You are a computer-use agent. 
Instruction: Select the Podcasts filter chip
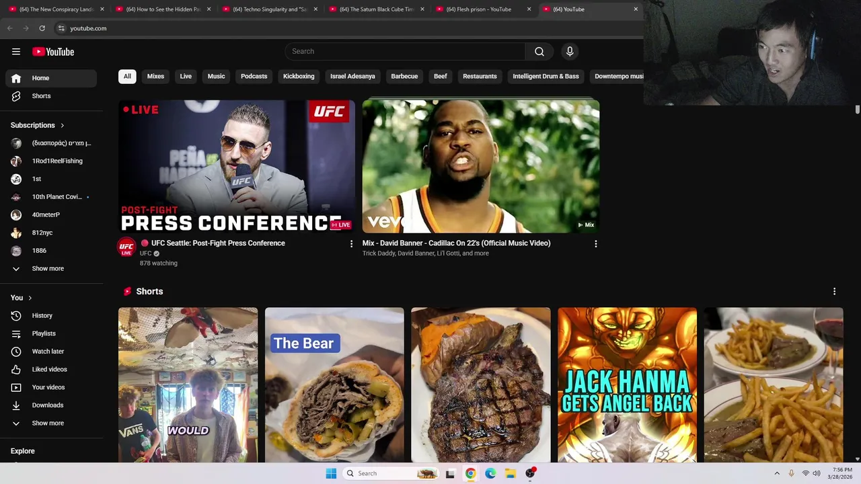click(x=254, y=77)
